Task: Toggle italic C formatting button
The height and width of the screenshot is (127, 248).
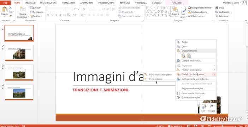Action: [x=52, y=15]
